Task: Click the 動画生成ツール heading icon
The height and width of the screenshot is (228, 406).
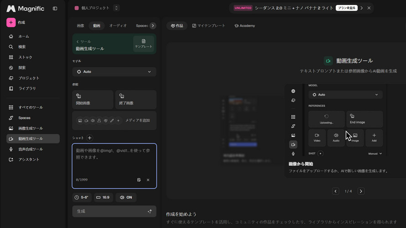Action: click(x=328, y=61)
